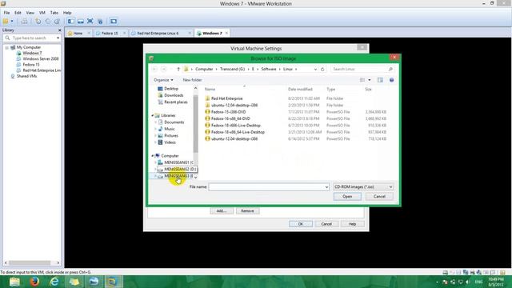The image size is (512, 288).
Task: Toggle the Show library toolbar icon
Action: click(x=71, y=22)
